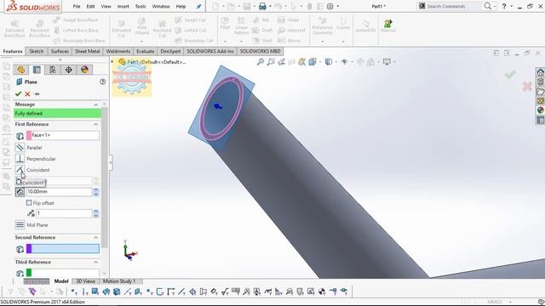The image size is (545, 306).
Task: Click Previous View icon in viewport toolbar
Action: pyautogui.click(x=282, y=62)
